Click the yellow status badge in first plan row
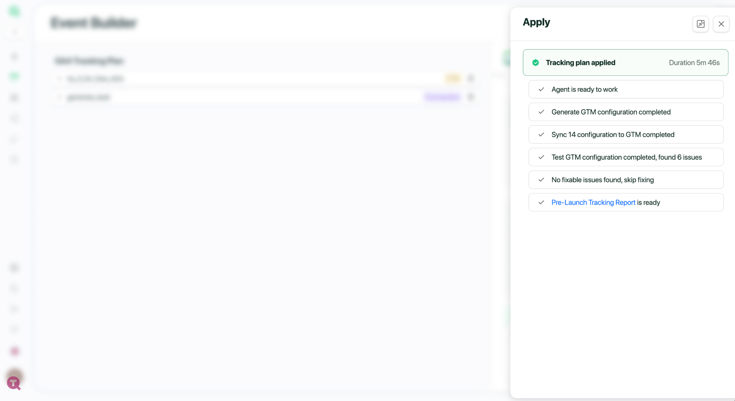This screenshot has width=735, height=401. [452, 78]
